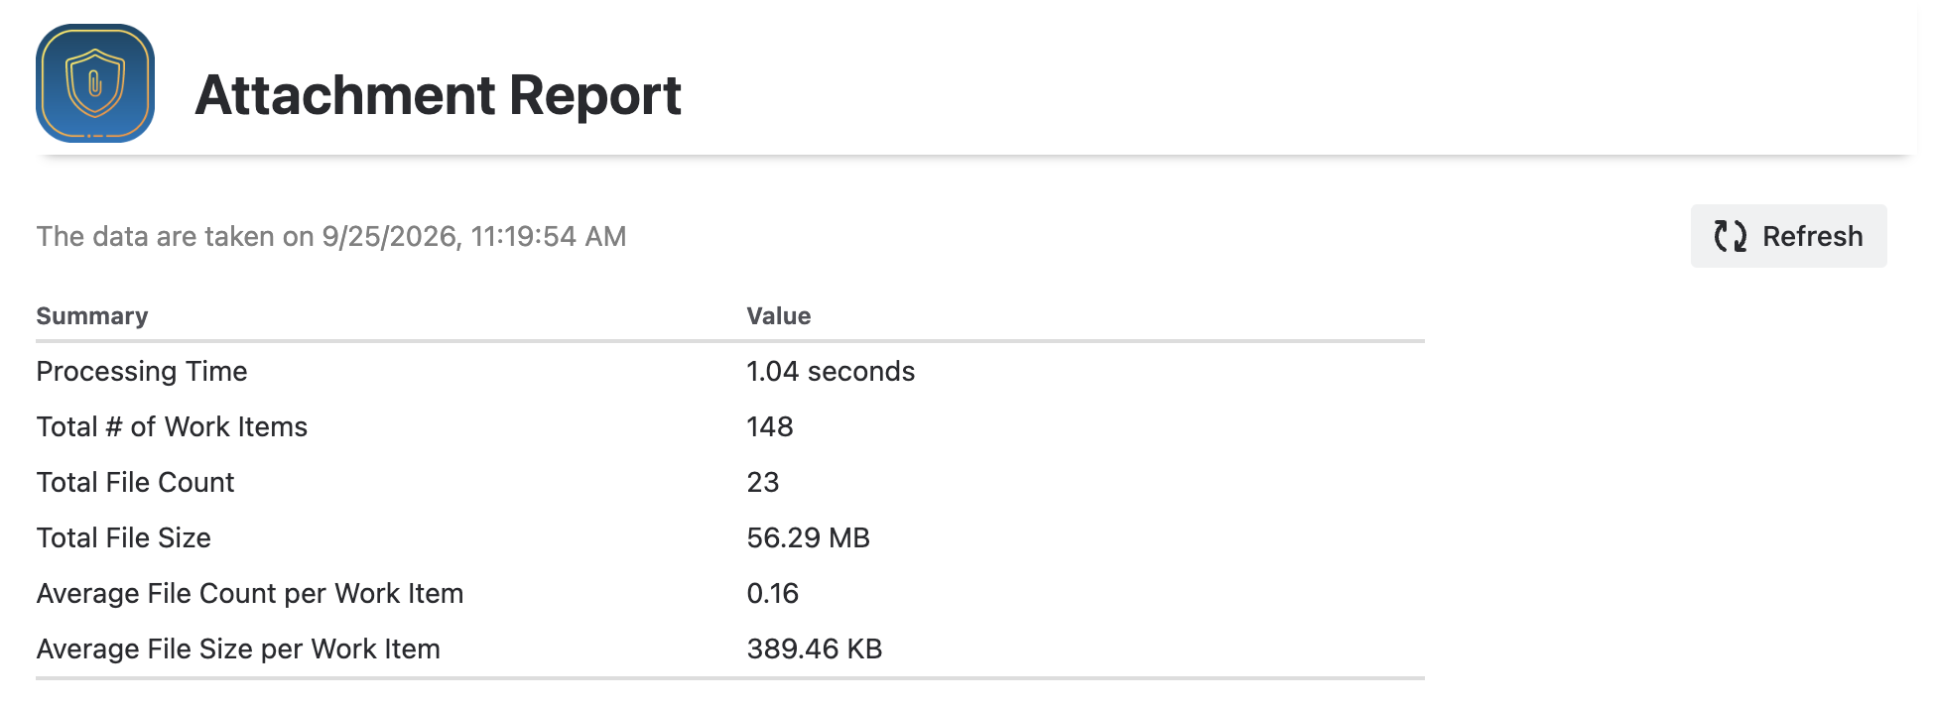The width and height of the screenshot is (1933, 708).
Task: Click the paperclip inside the shield logo
Action: pyautogui.click(x=95, y=83)
